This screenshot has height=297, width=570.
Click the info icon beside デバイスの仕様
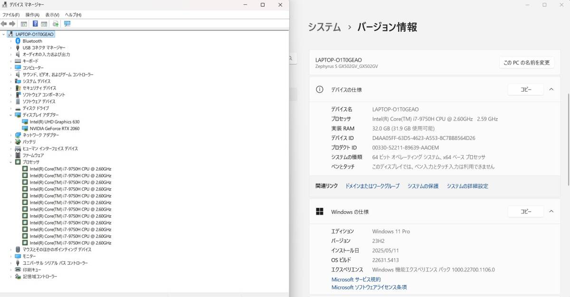320,89
